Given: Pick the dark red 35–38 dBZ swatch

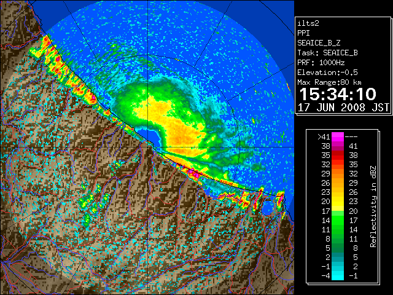Looking at the screenshot, I should tap(338, 155).
